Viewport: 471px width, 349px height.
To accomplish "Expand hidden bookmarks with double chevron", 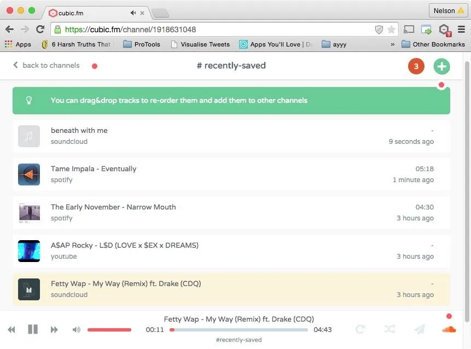I will [392, 44].
